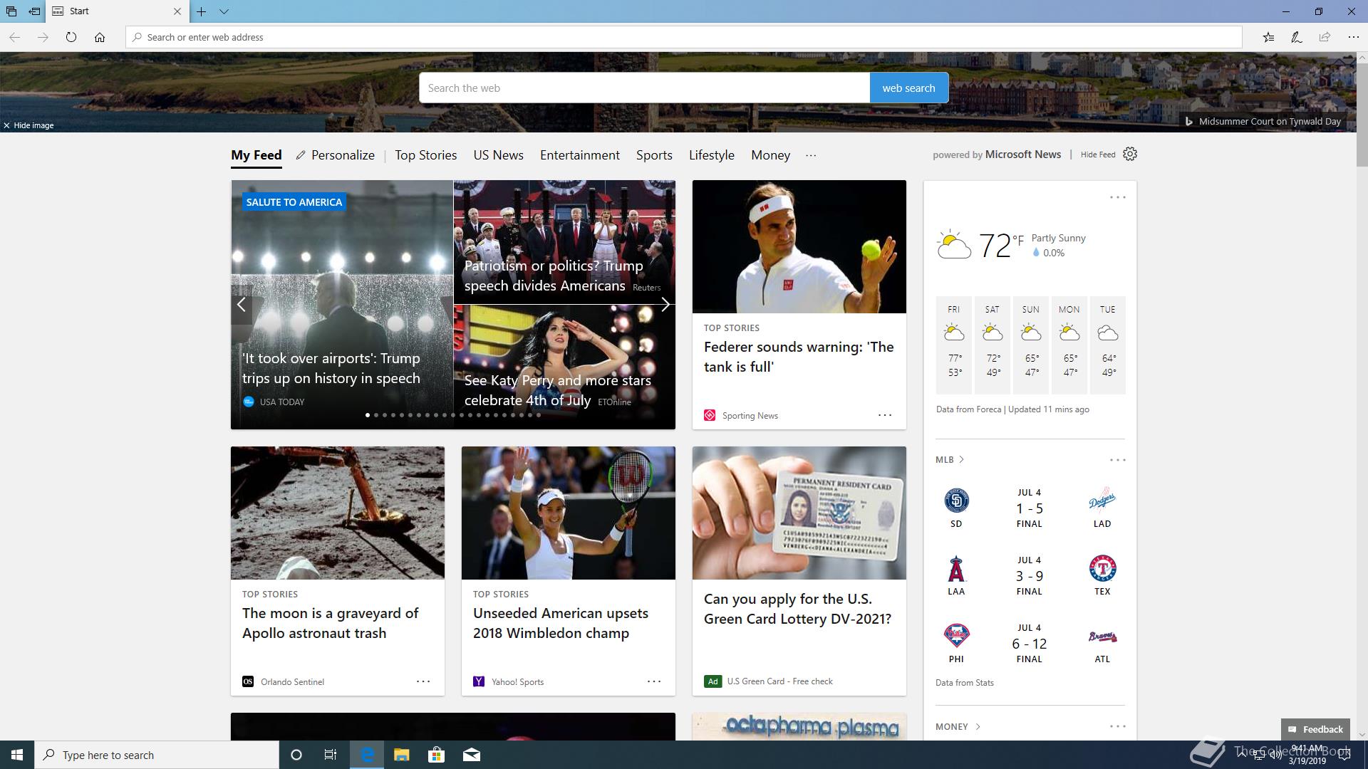
Task: Click the browser Back arrow
Action: pyautogui.click(x=14, y=37)
